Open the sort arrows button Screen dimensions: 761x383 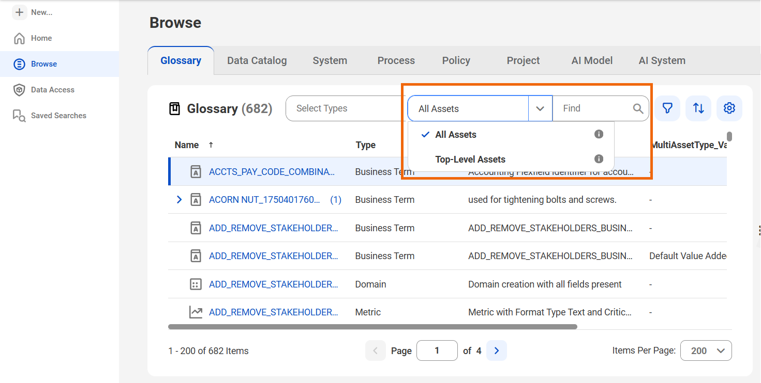click(x=698, y=108)
